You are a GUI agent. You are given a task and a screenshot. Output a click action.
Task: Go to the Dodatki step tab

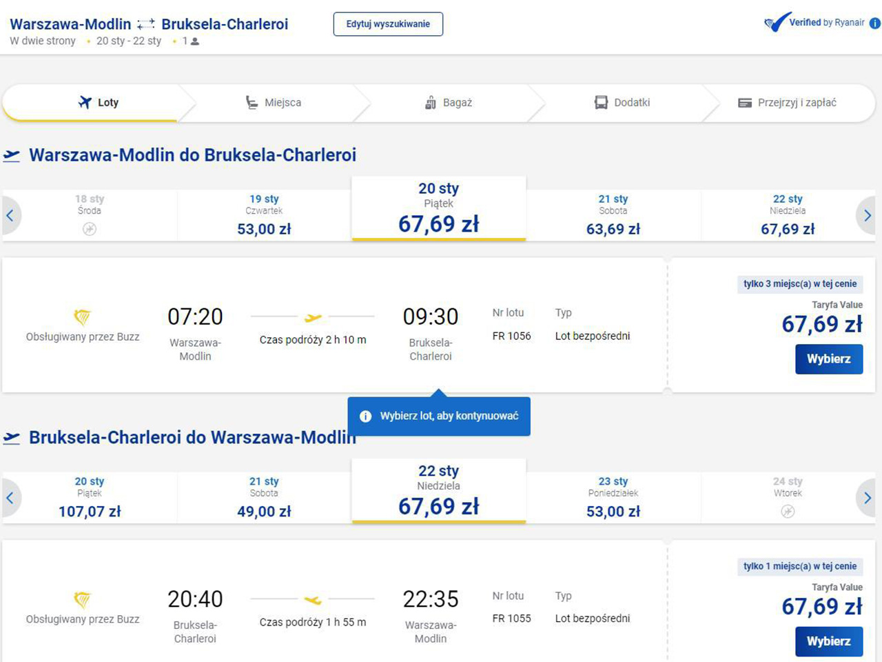coord(622,103)
